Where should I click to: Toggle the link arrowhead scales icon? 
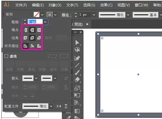(66, 87)
